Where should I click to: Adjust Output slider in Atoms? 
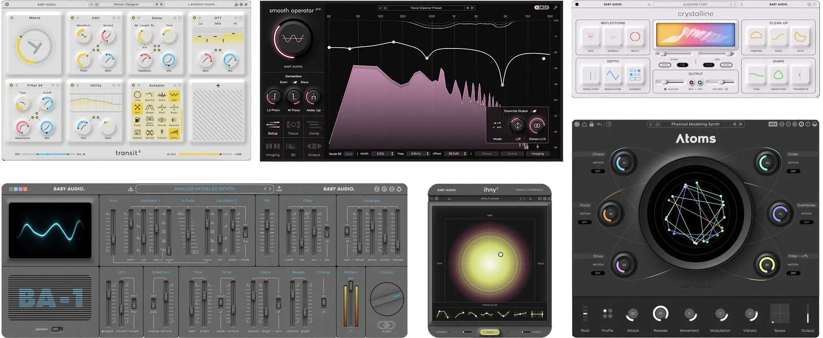pyautogui.click(x=807, y=314)
